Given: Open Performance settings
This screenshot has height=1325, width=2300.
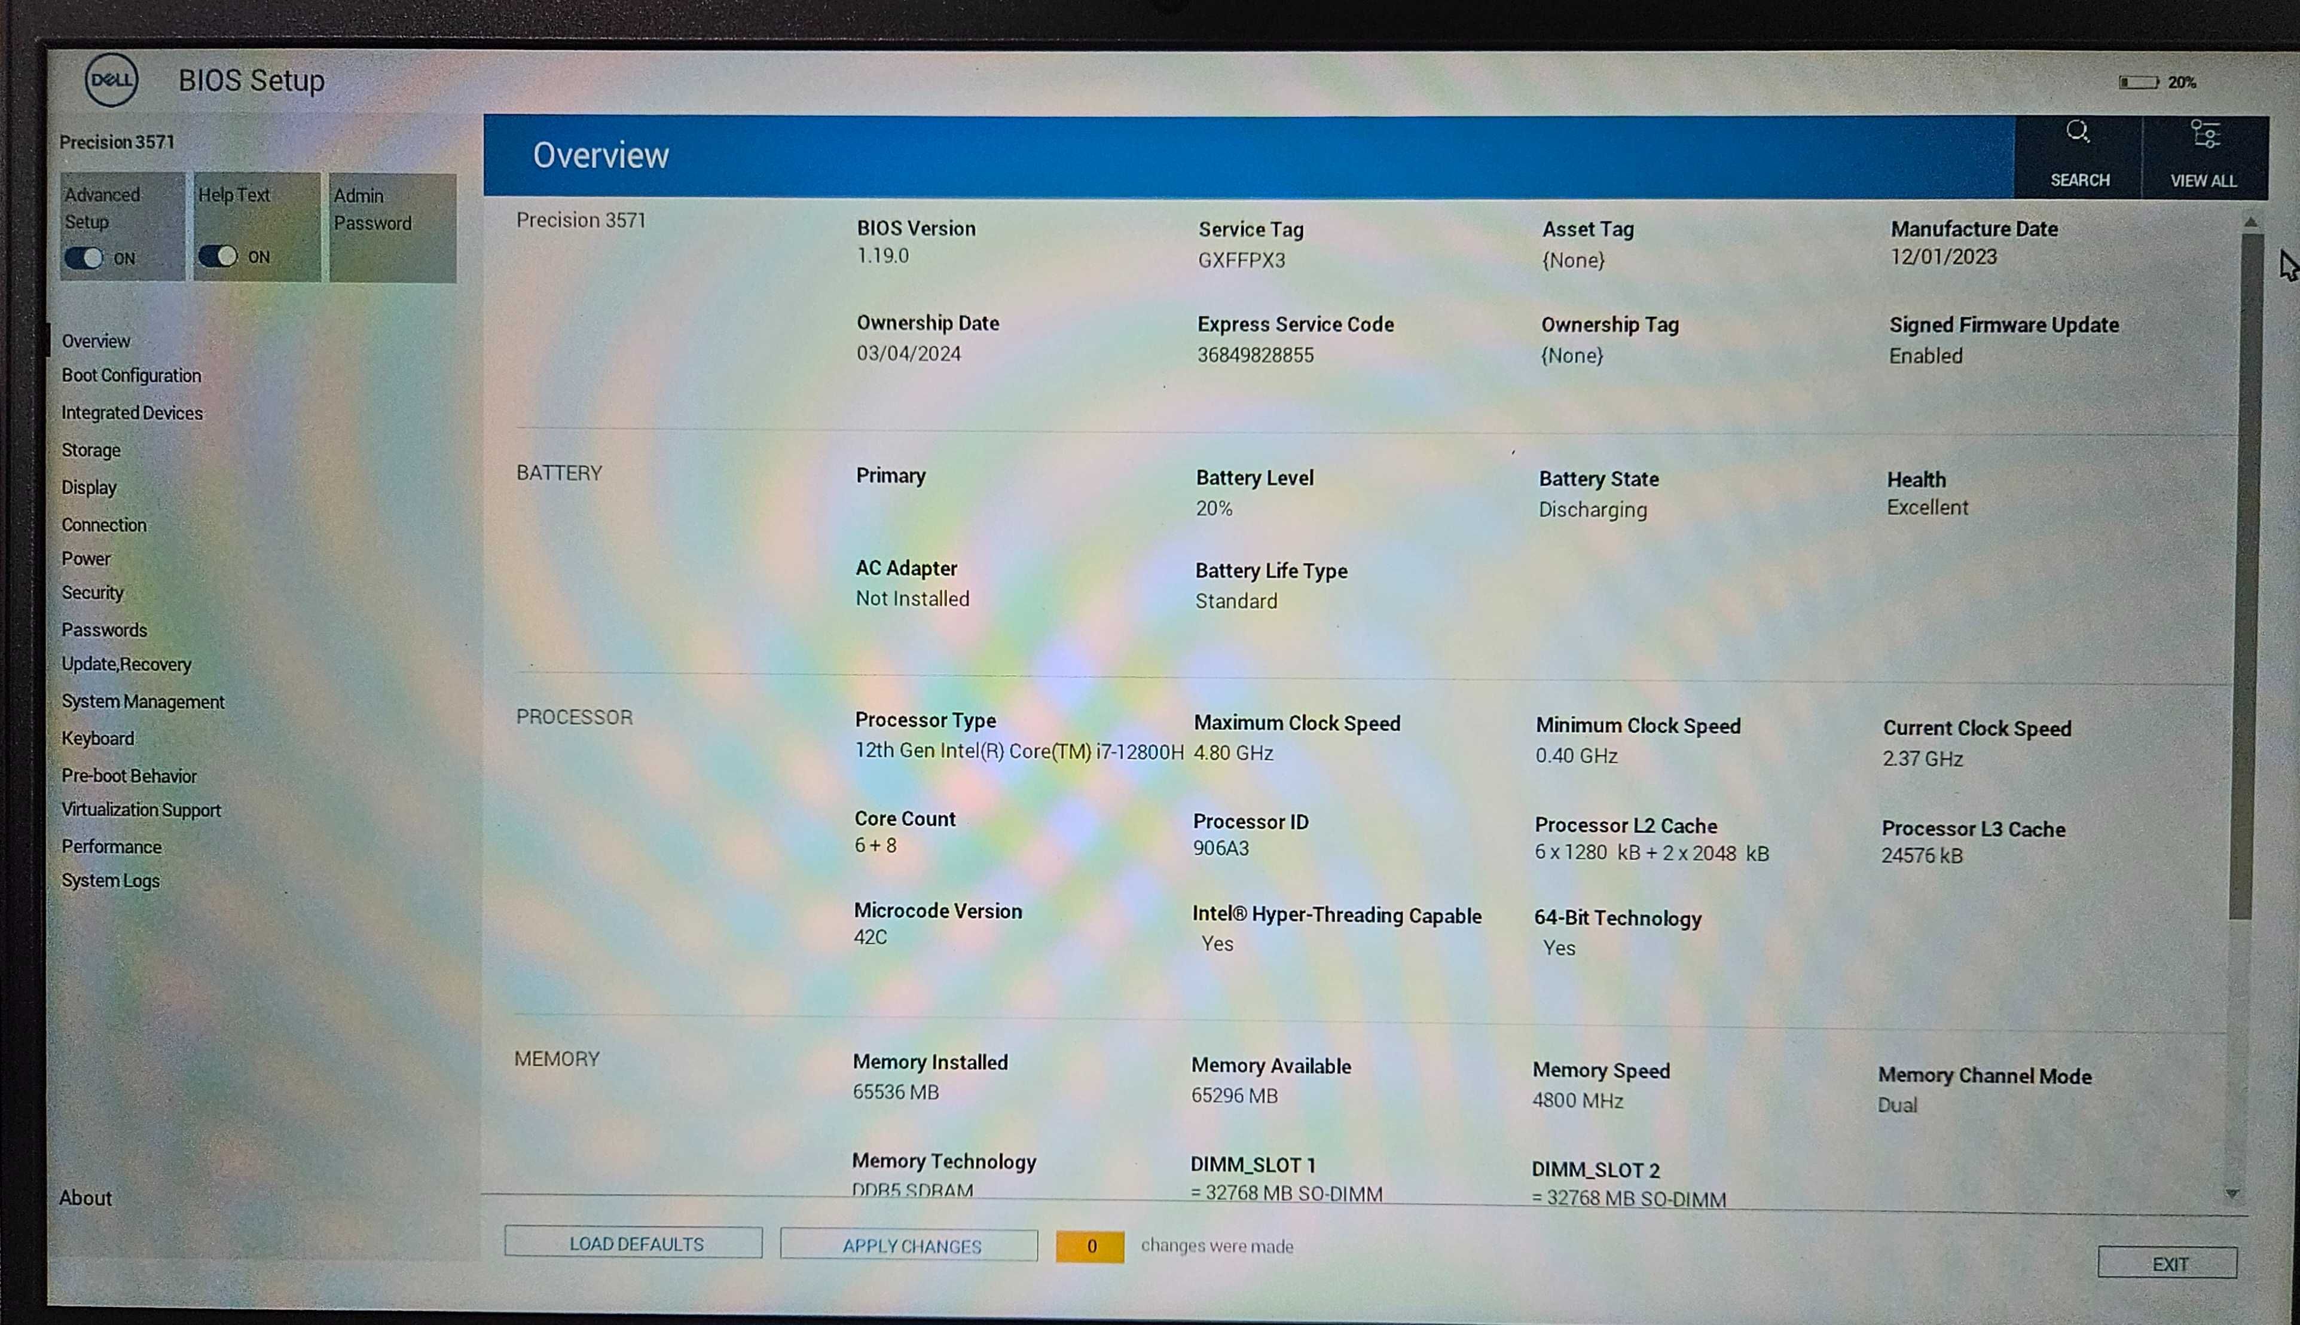Looking at the screenshot, I should coord(111,846).
